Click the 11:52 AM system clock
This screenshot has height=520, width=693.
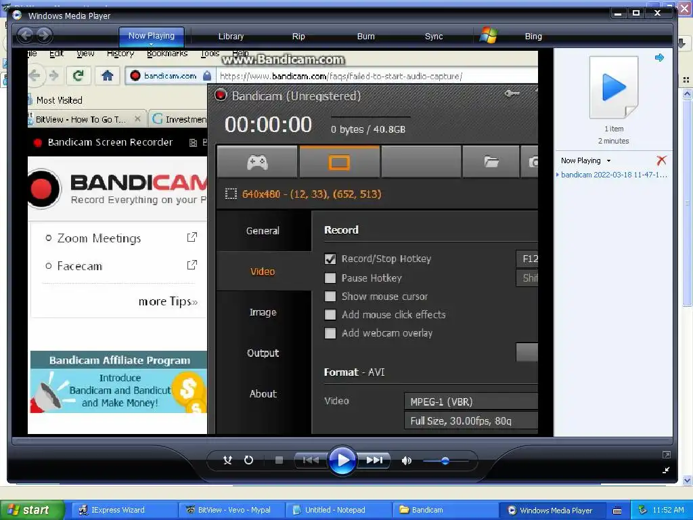(668, 510)
